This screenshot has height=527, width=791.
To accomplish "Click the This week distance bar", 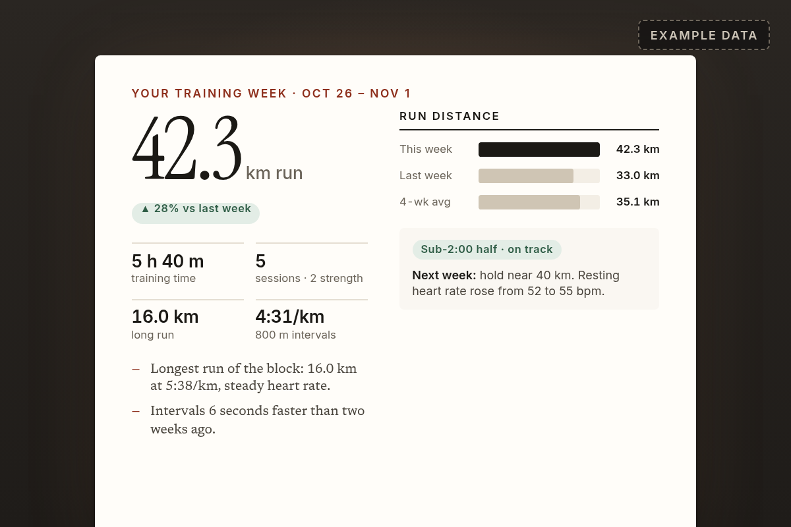I will click(539, 150).
